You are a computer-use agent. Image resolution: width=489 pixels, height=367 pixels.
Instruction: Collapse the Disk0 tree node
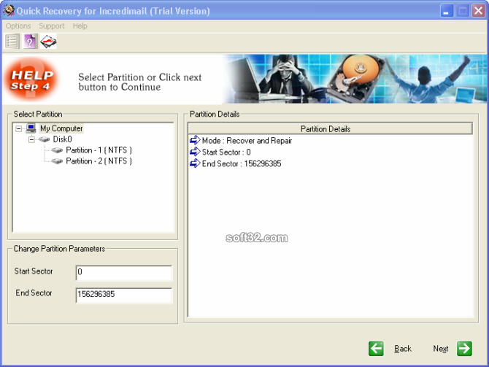click(x=31, y=139)
